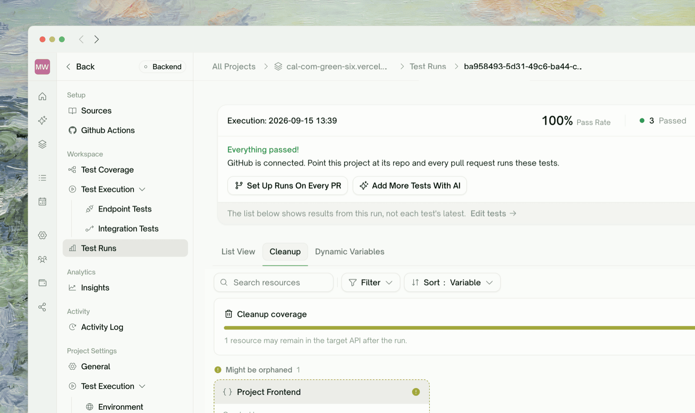Click the team members icon in the left rail
This screenshot has height=413, width=695.
pos(42,259)
